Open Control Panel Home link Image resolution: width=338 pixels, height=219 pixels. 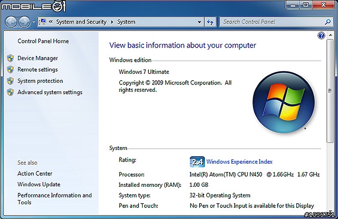[x=43, y=41]
